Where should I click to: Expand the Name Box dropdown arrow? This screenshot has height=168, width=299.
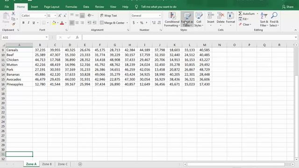(x=46, y=37)
